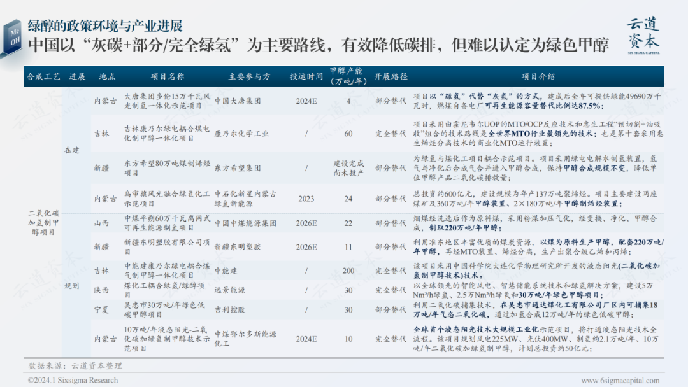Screen dimensions: 688x387
Task: Select the 在建 progress cell
Action: 72,150
